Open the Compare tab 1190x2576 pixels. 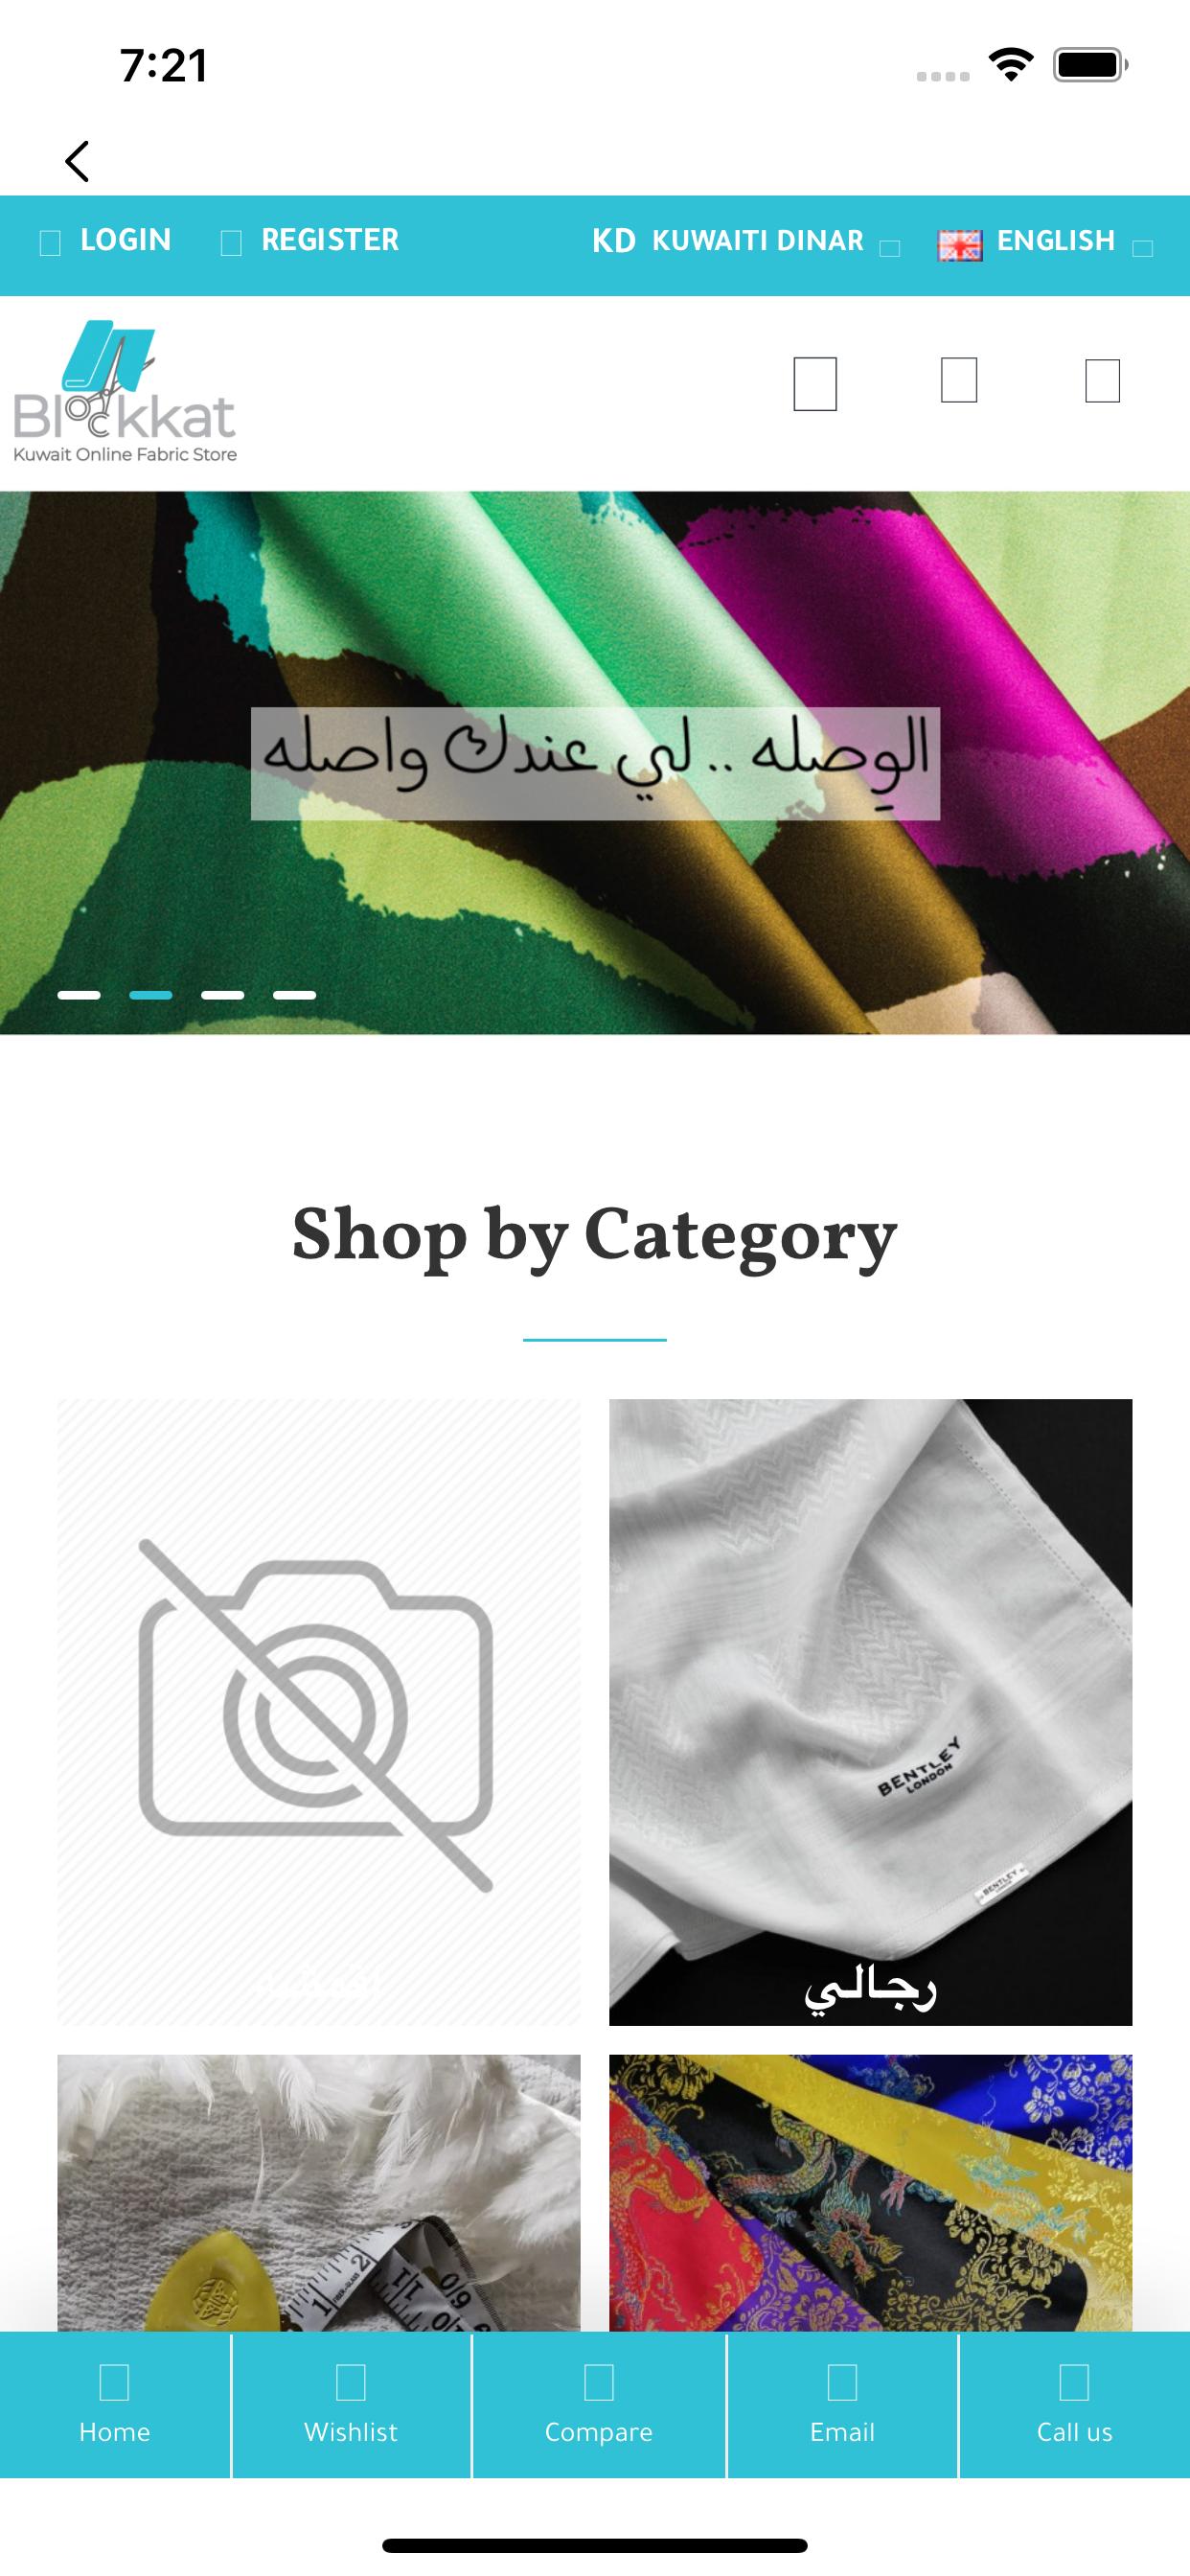coord(598,2405)
